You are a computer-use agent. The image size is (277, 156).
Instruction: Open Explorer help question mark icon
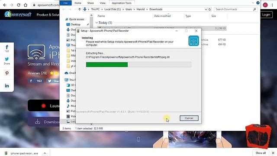pyautogui.click(x=258, y=3)
